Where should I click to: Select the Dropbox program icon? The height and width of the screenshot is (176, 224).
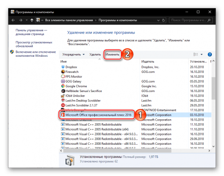tap(63, 67)
